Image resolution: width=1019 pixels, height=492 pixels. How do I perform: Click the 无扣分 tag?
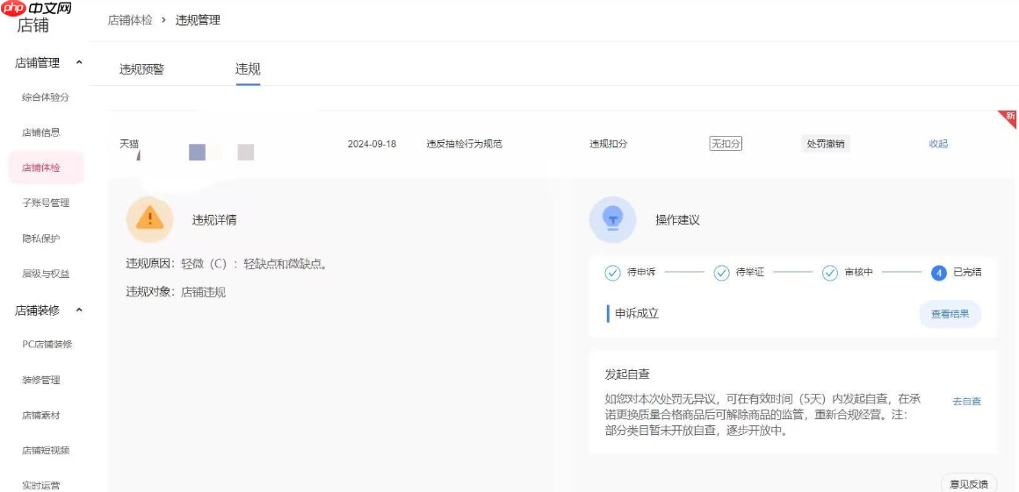click(x=726, y=144)
